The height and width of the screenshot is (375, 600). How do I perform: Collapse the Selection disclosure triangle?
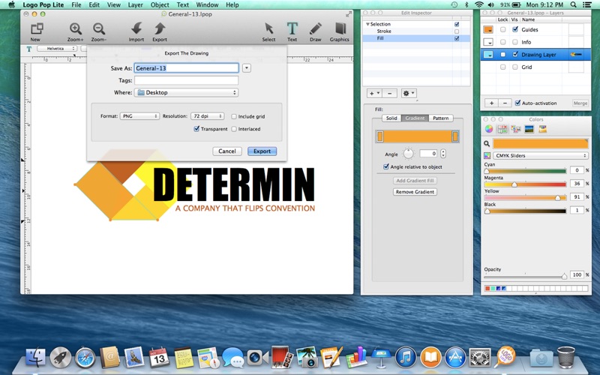[367, 24]
